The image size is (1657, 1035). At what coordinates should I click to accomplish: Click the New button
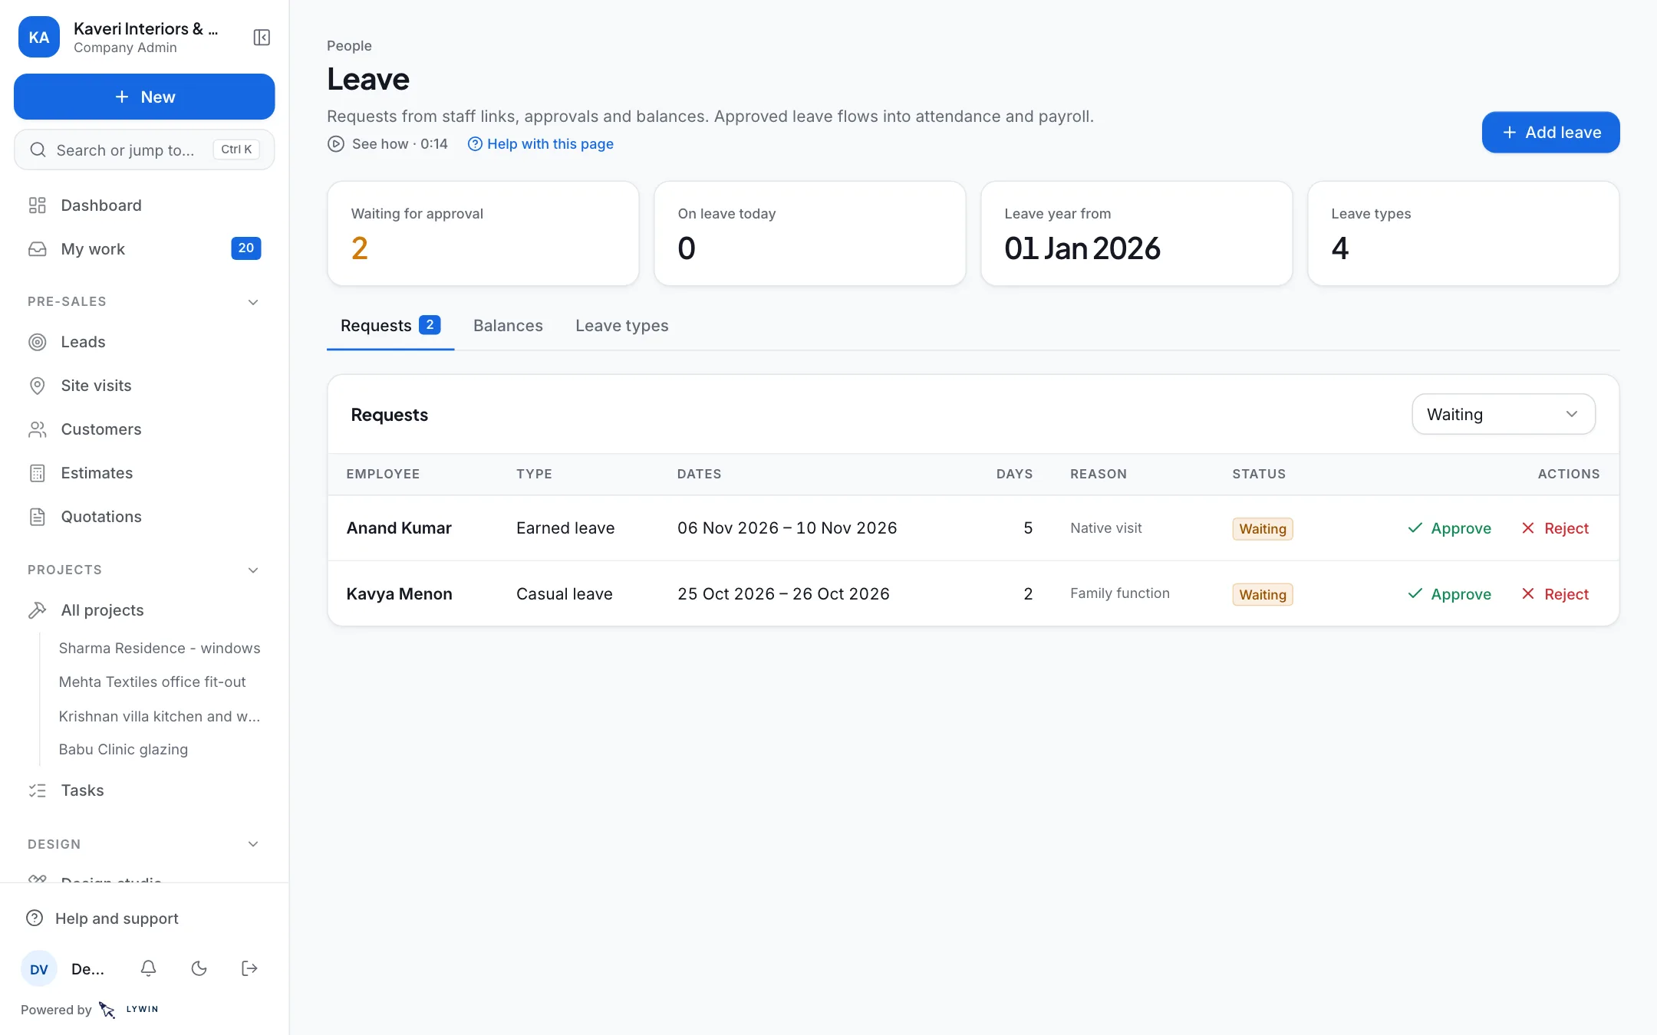[x=144, y=97]
